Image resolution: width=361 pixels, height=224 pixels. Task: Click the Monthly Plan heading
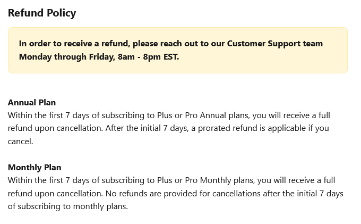coord(35,167)
